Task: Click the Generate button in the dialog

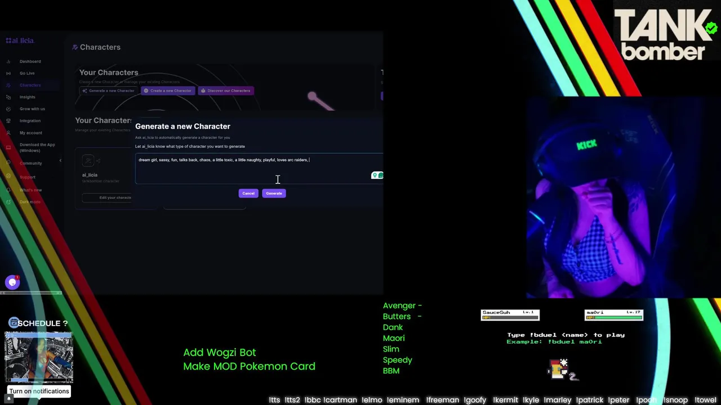Action: pos(274,193)
